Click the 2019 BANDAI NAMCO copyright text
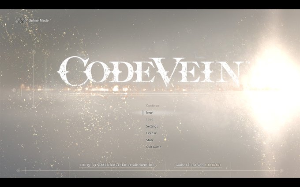300x187 pixels. (117, 165)
